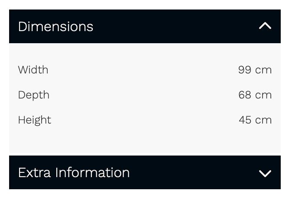Expand Extra Information using the down chevron
292x197 pixels.
[265, 174]
